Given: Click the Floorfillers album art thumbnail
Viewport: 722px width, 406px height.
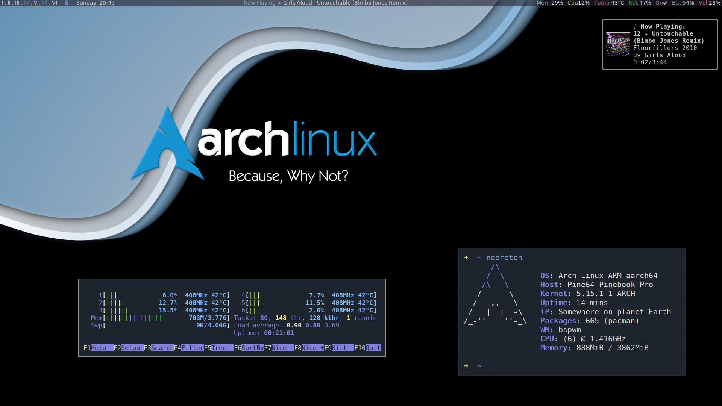Looking at the screenshot, I should pyautogui.click(x=618, y=44).
